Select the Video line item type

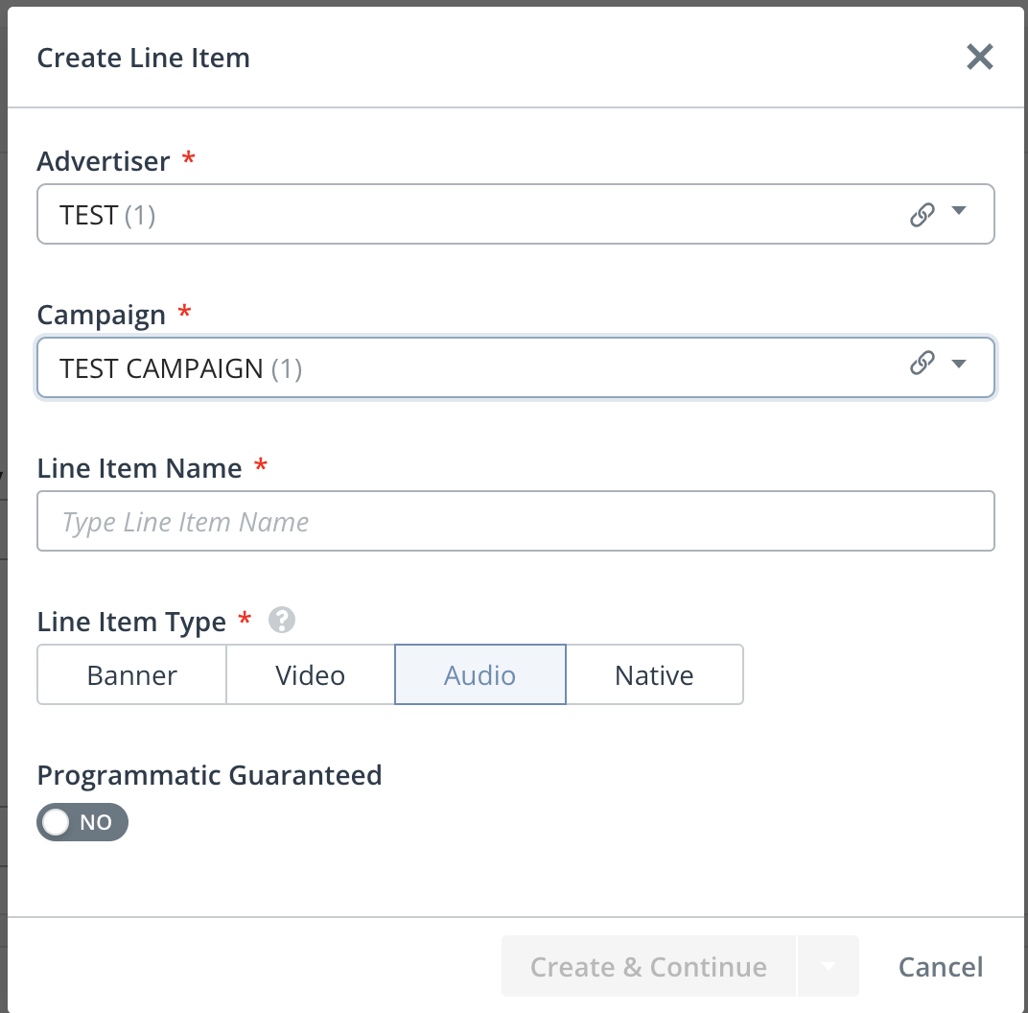click(x=310, y=675)
